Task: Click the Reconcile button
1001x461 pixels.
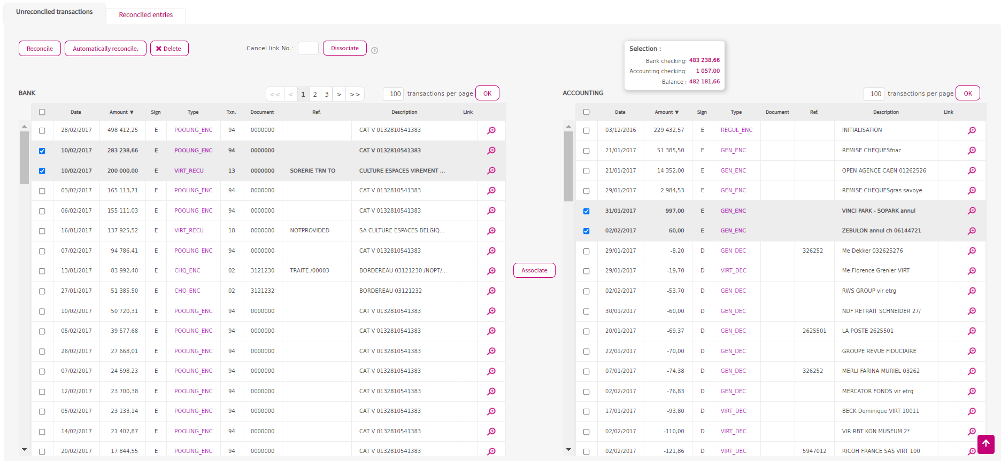Action: coord(40,49)
